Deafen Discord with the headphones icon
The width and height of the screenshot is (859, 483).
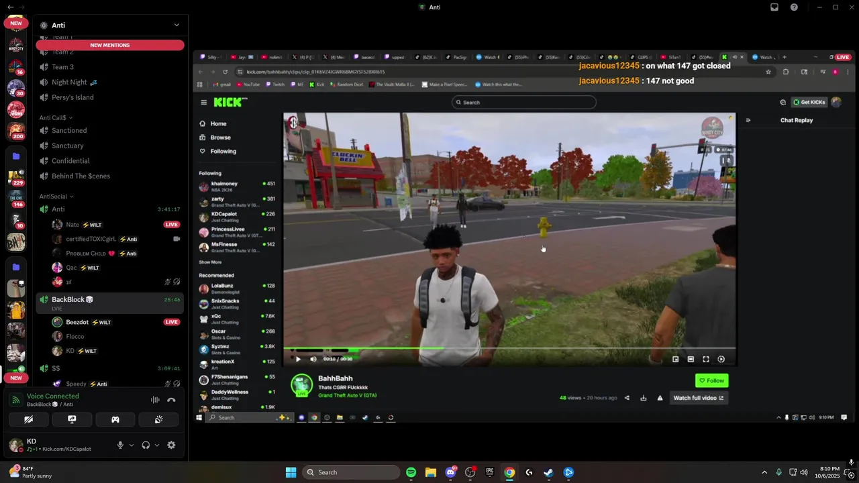coord(146,445)
